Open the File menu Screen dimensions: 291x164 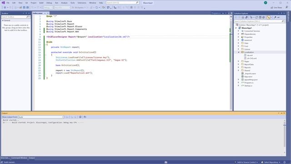8,3
